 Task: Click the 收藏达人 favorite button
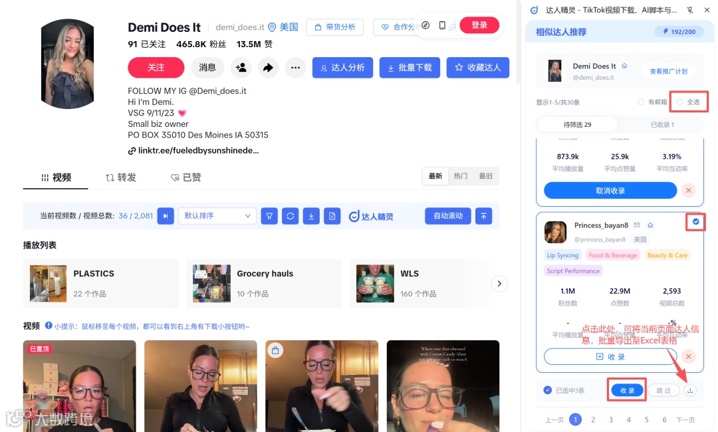click(x=477, y=68)
